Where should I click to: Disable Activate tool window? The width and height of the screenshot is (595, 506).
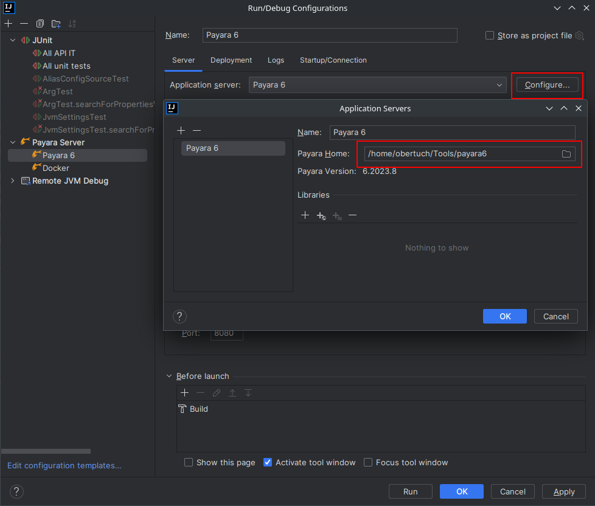[268, 462]
